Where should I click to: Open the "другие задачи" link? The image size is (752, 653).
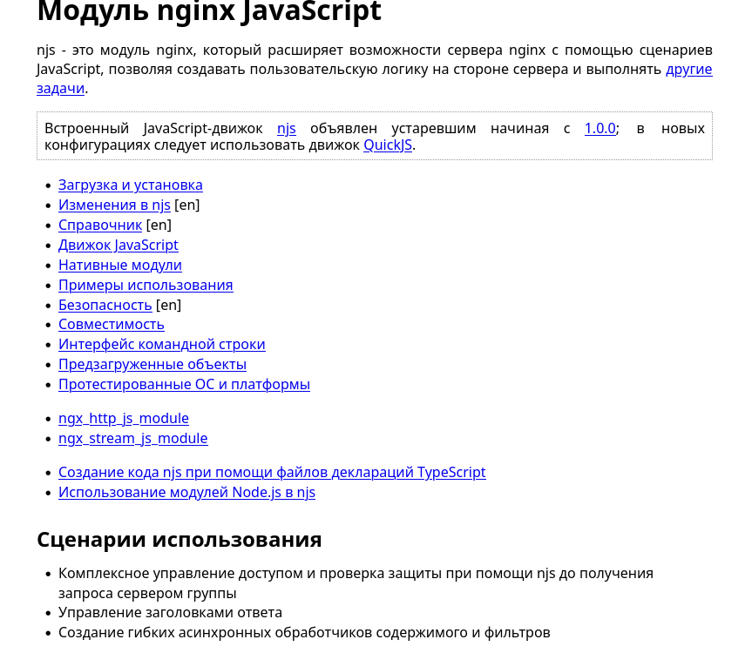(688, 70)
